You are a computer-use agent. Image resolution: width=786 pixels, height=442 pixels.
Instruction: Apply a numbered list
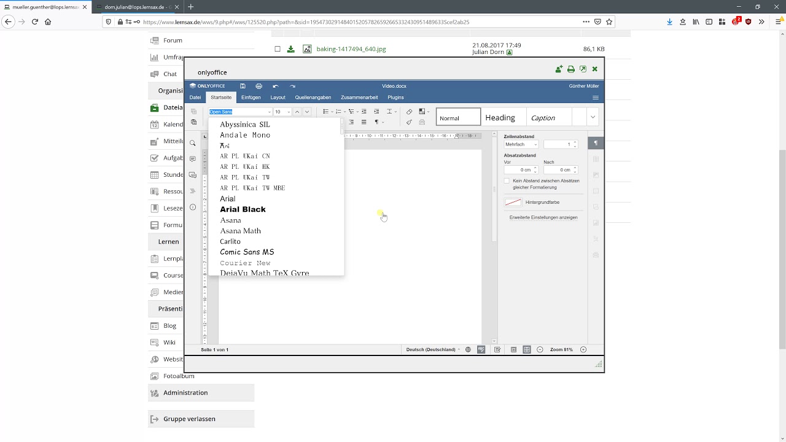click(x=338, y=112)
